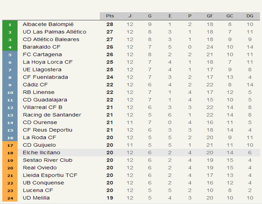Viewport: 262px width, 204px height.
Task: Select the Barakaldo CF team name
Action: (41, 47)
